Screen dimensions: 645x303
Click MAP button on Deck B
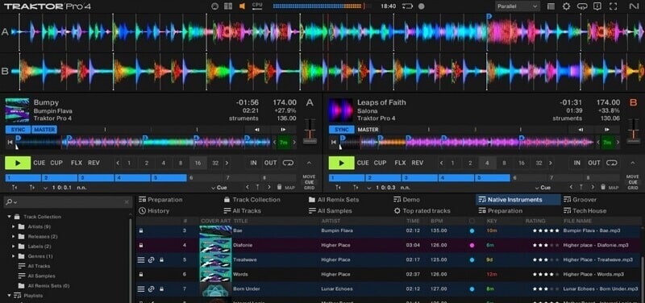[614, 188]
